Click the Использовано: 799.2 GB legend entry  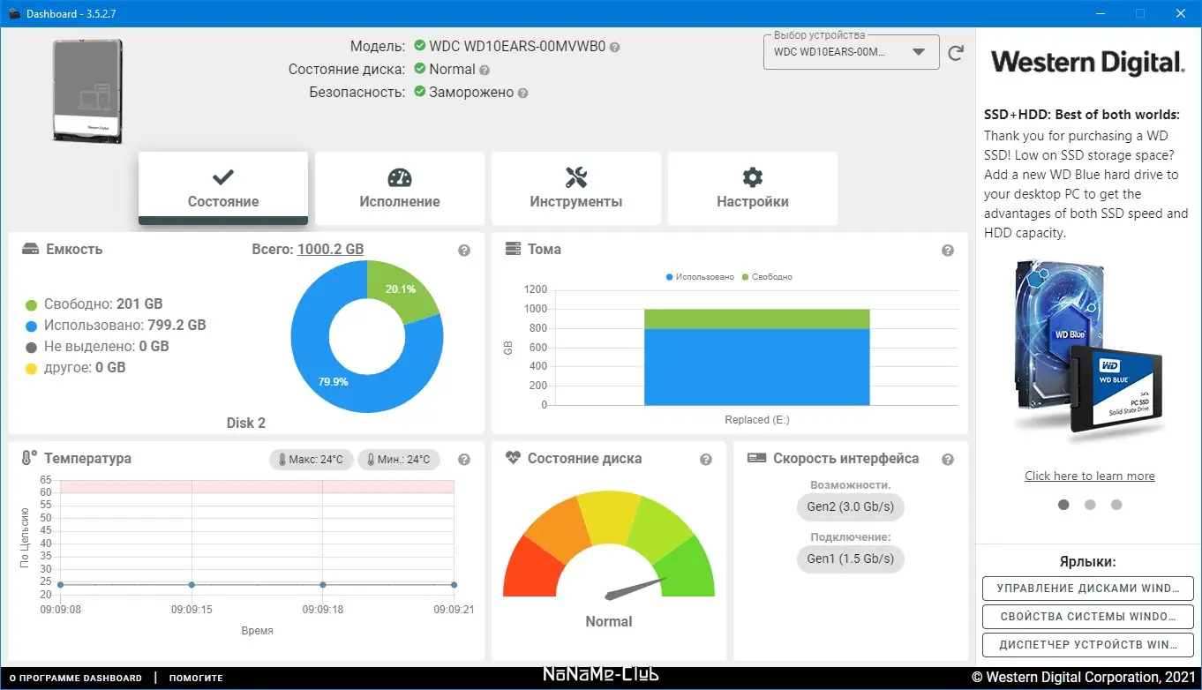click(116, 326)
